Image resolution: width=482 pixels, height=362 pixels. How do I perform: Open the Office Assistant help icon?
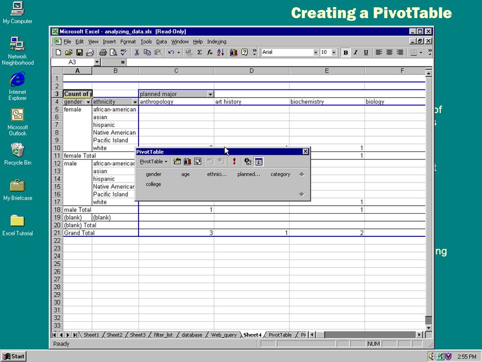pos(245,53)
